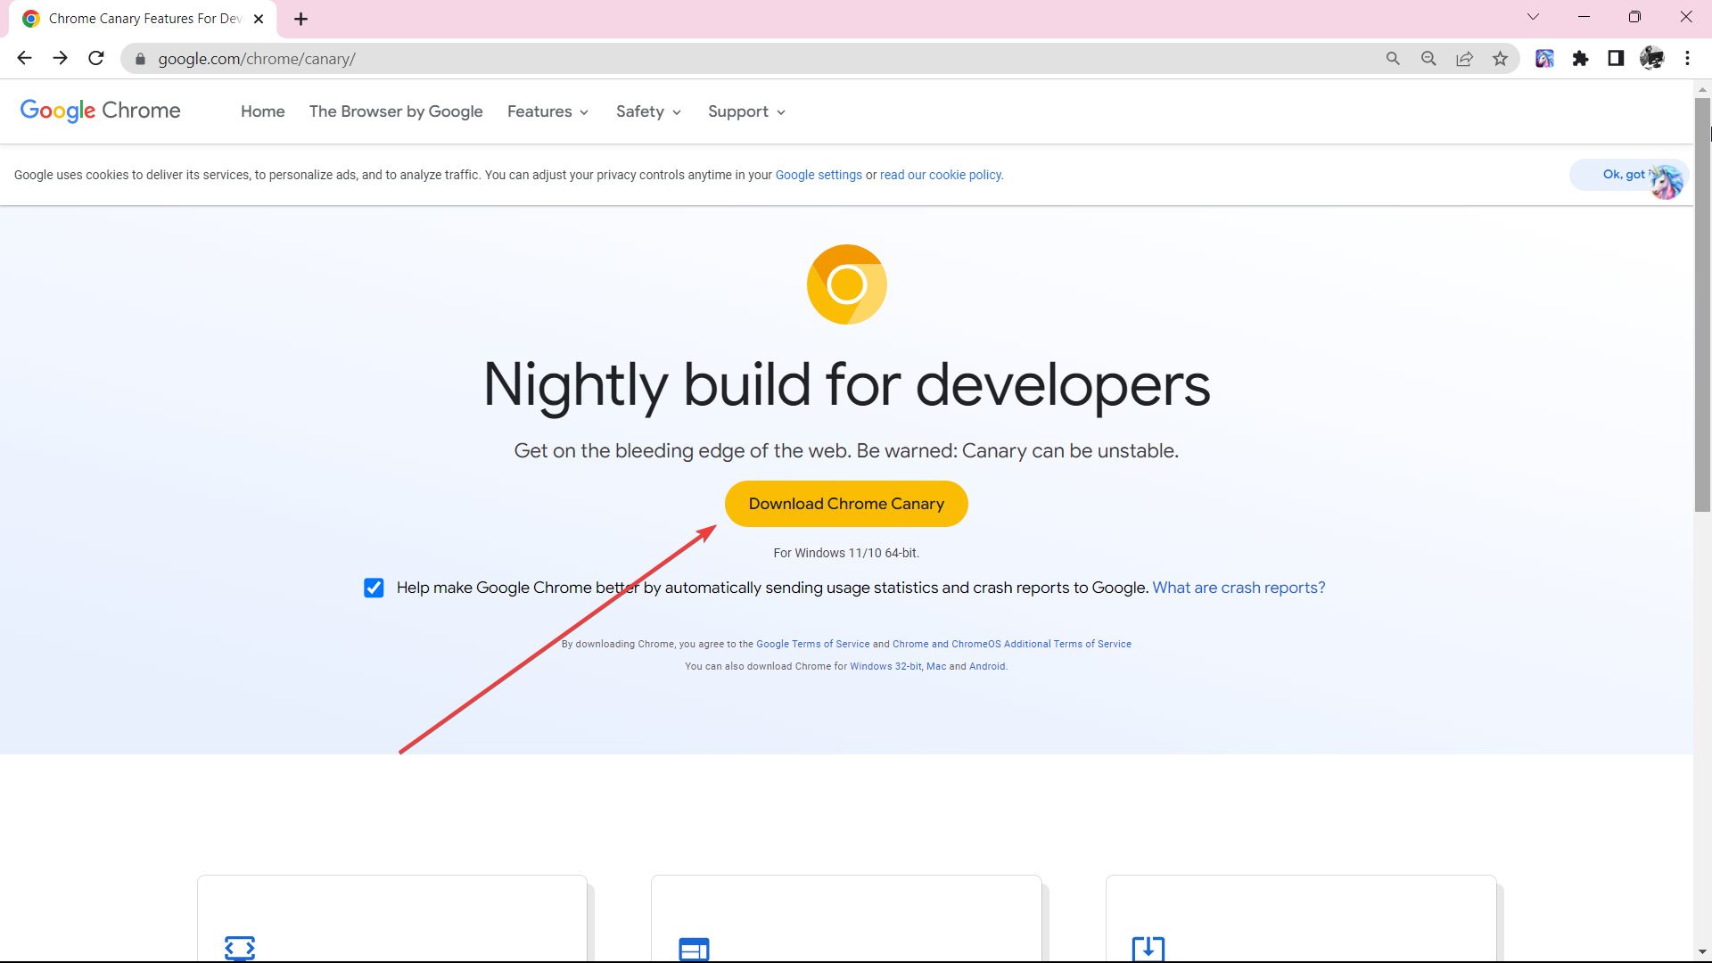Image resolution: width=1712 pixels, height=963 pixels.
Task: Expand the Features dropdown menu
Action: (x=547, y=111)
